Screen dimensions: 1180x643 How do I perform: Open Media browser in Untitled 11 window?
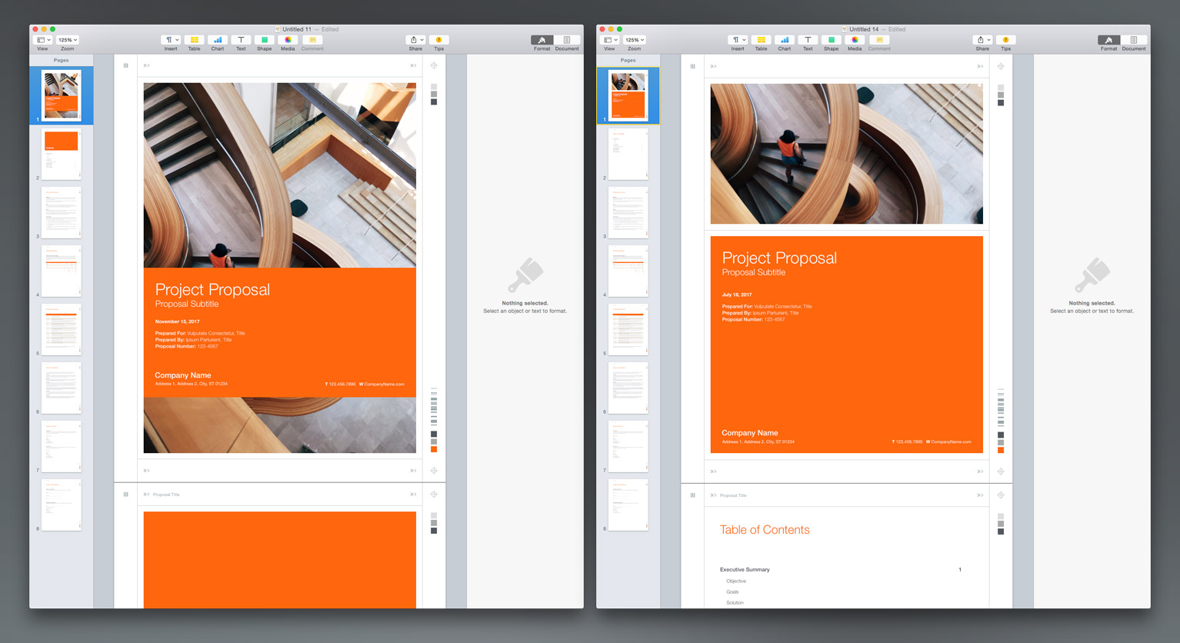point(288,40)
